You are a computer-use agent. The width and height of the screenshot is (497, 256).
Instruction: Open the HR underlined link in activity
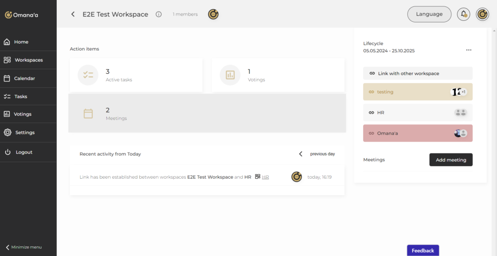tap(265, 177)
